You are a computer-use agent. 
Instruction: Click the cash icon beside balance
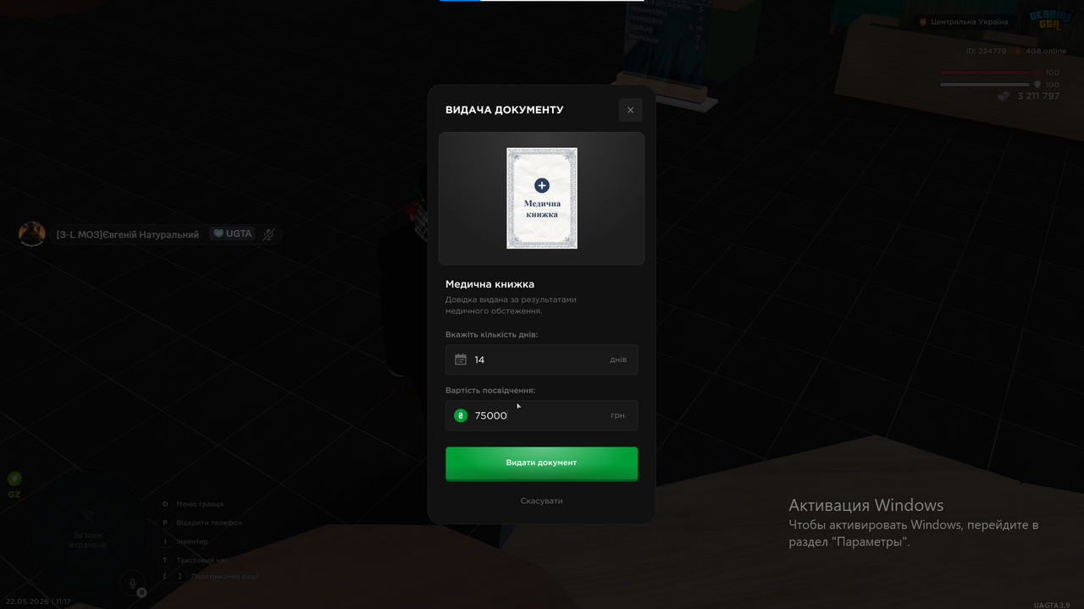(1004, 96)
